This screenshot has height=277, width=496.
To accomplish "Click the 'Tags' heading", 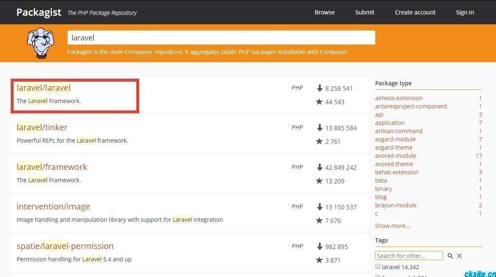I will coord(381,240).
